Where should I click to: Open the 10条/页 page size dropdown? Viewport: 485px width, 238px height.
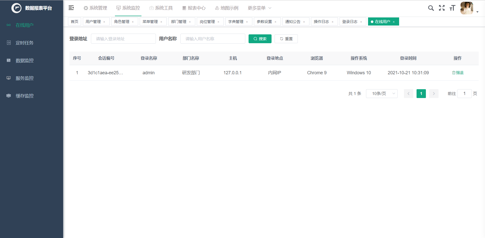pyautogui.click(x=382, y=93)
